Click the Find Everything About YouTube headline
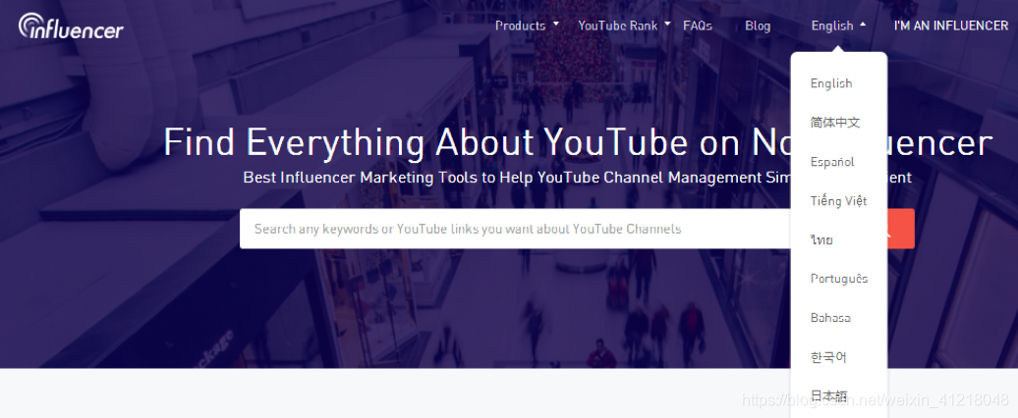 click(578, 142)
